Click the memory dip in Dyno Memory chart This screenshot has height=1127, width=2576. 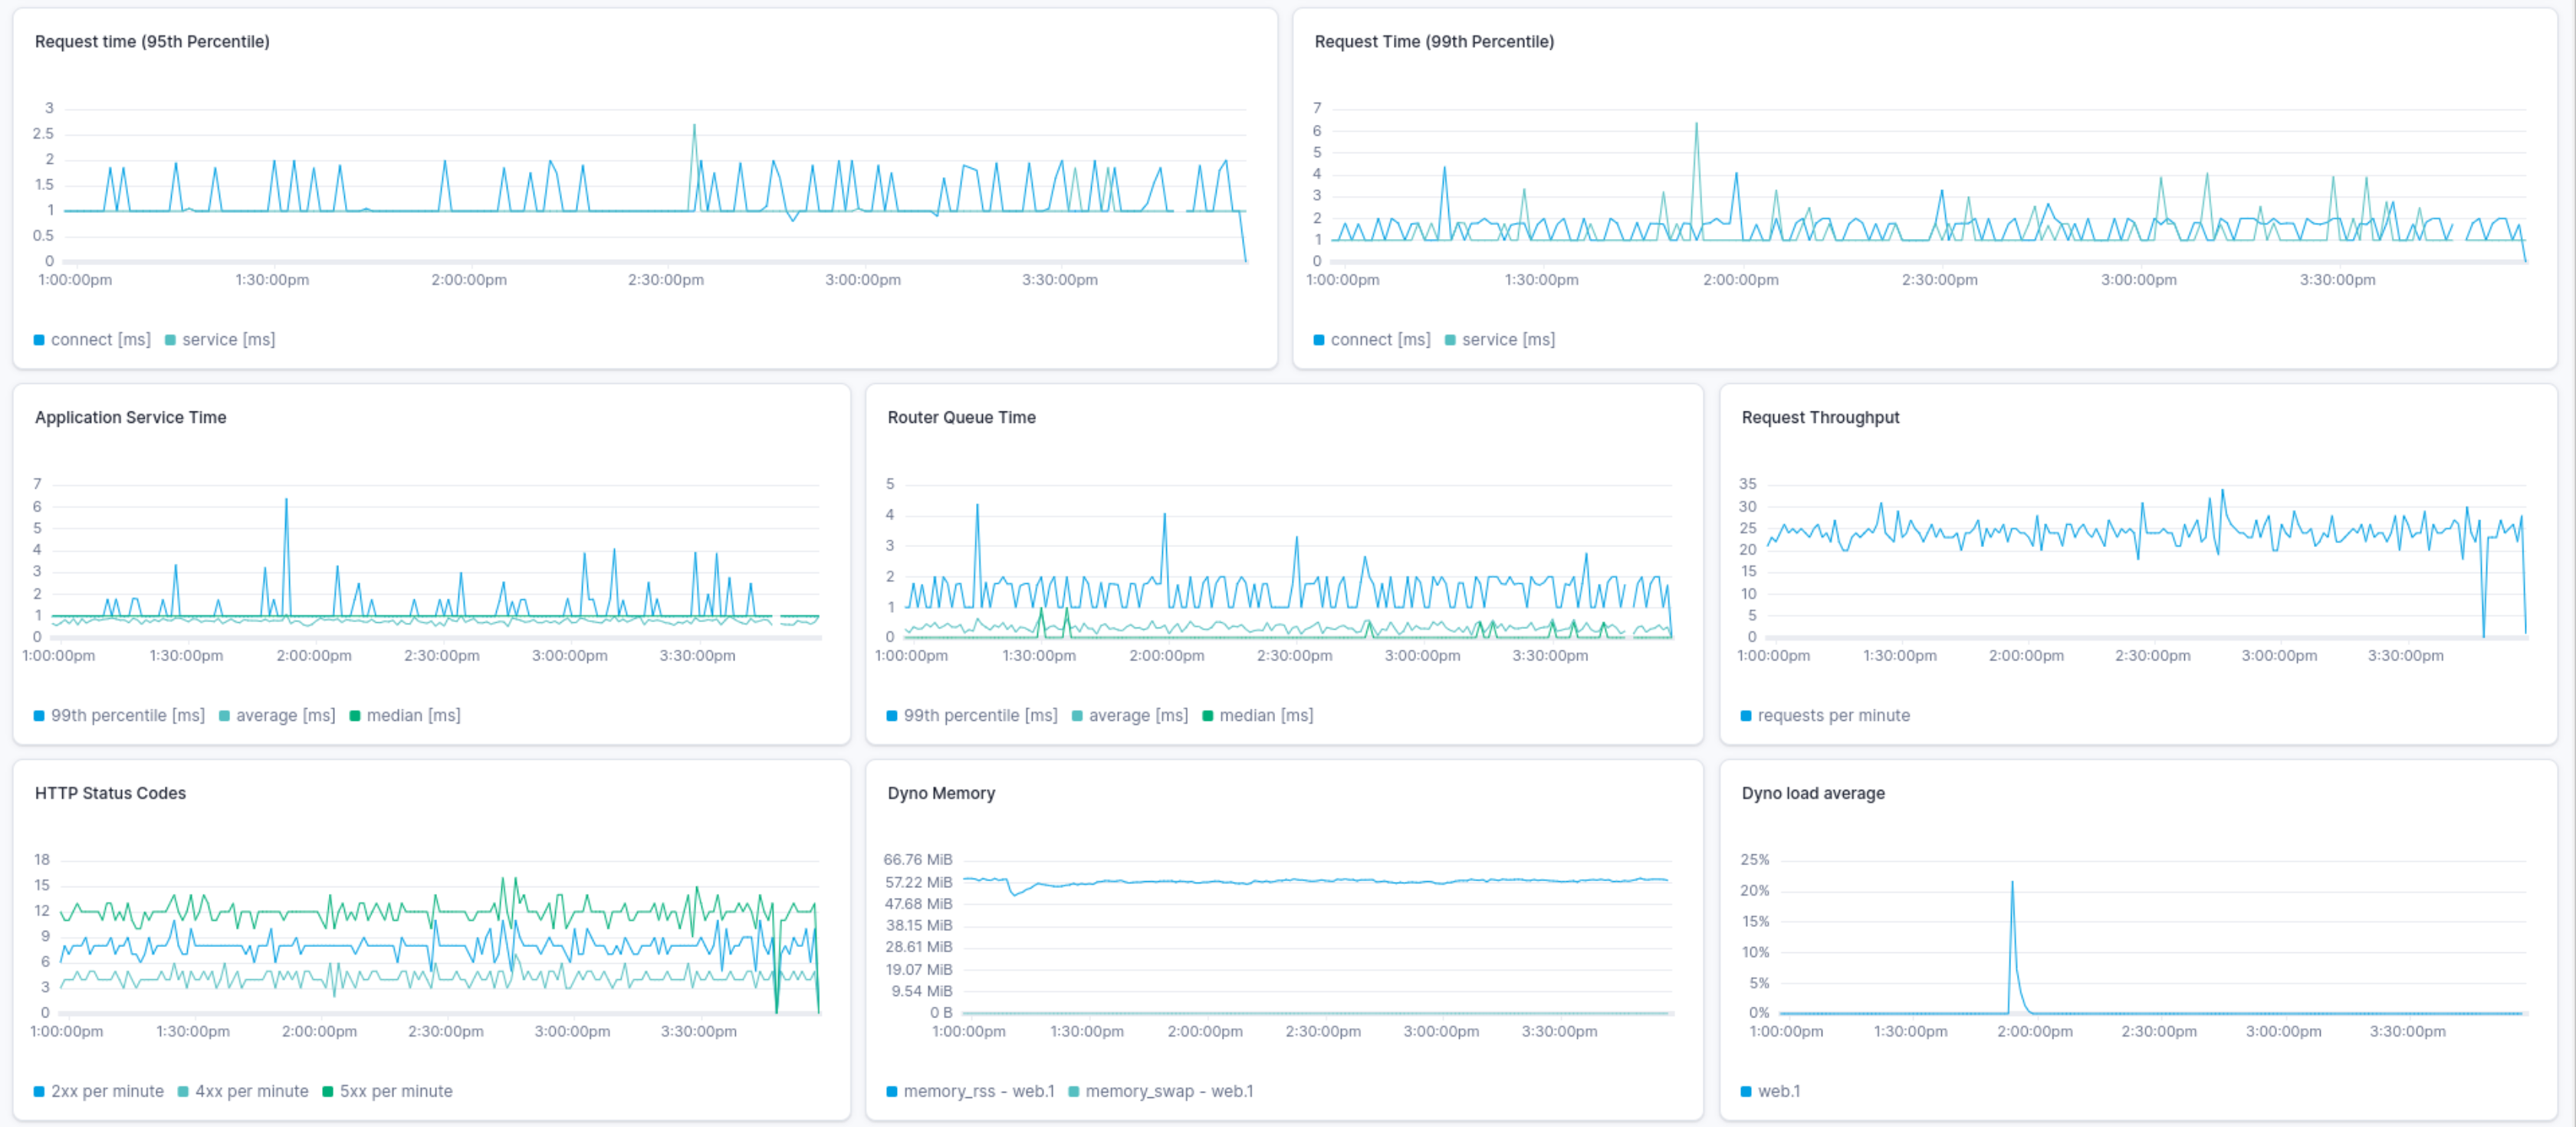point(1015,893)
